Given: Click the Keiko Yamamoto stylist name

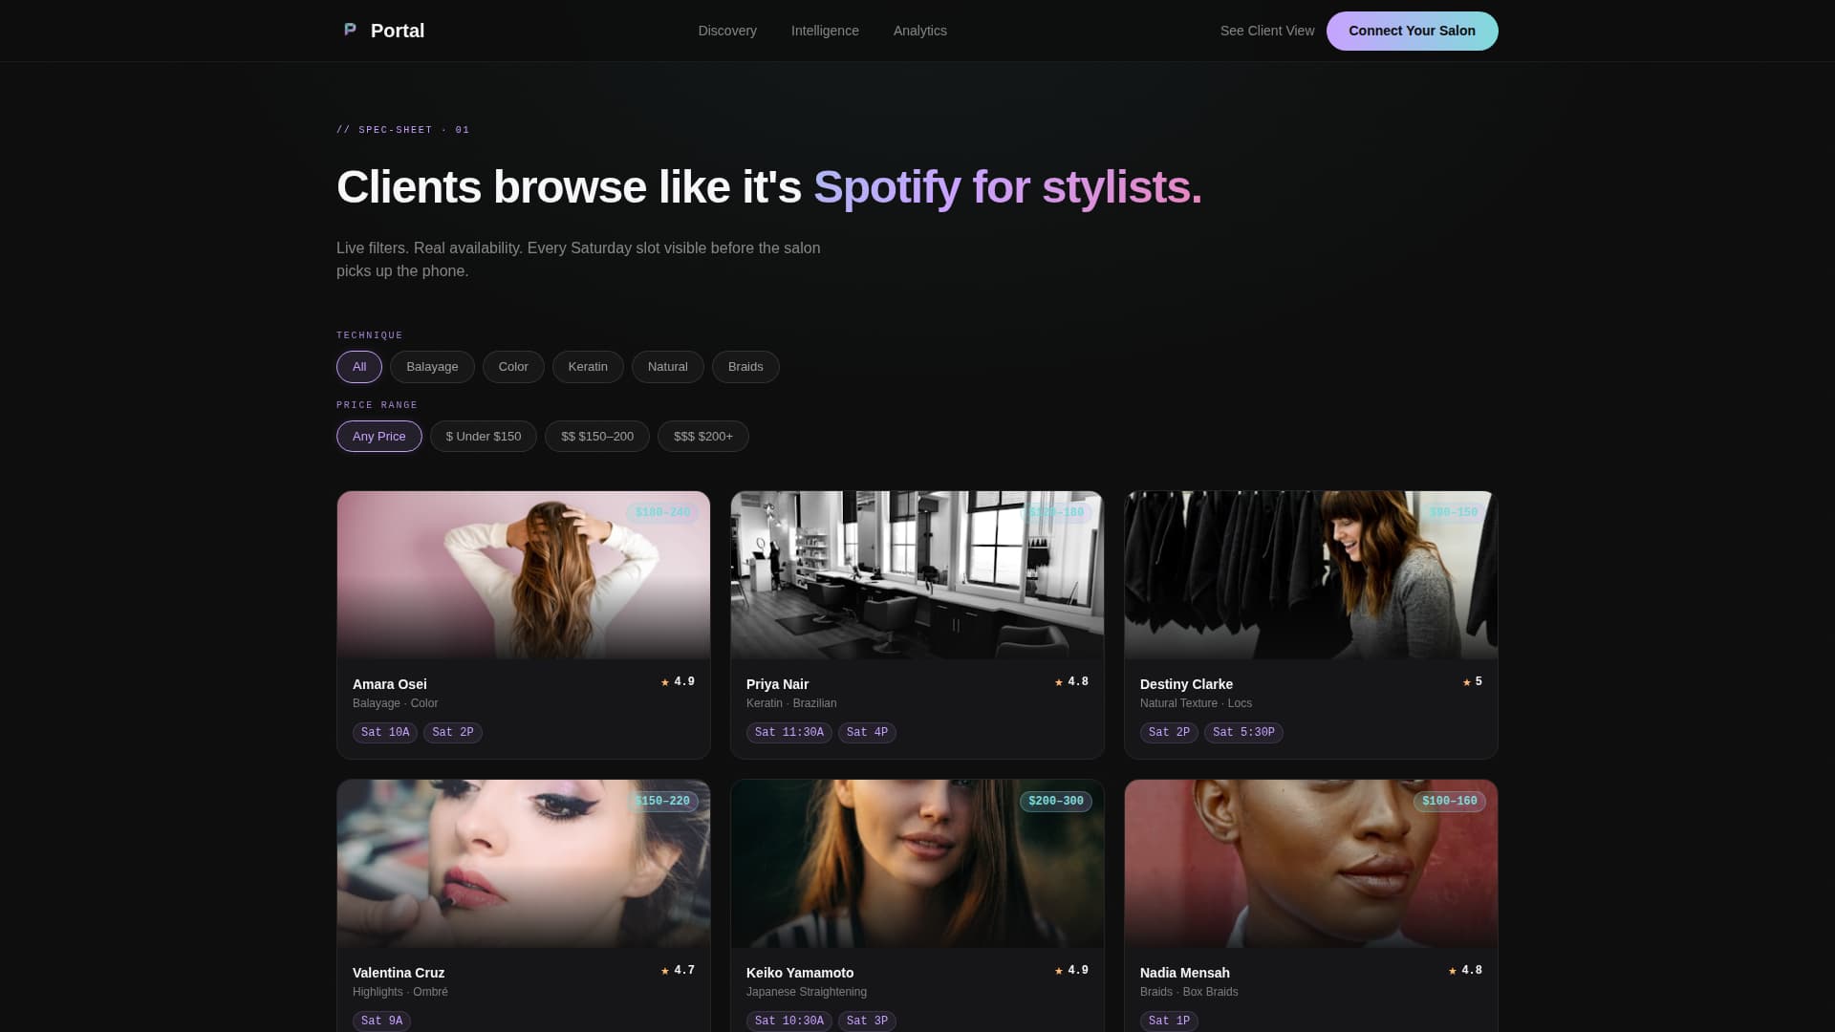Looking at the screenshot, I should tap(800, 973).
